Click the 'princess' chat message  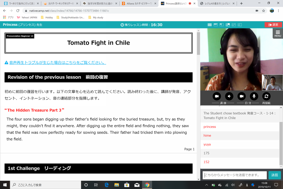210,127
